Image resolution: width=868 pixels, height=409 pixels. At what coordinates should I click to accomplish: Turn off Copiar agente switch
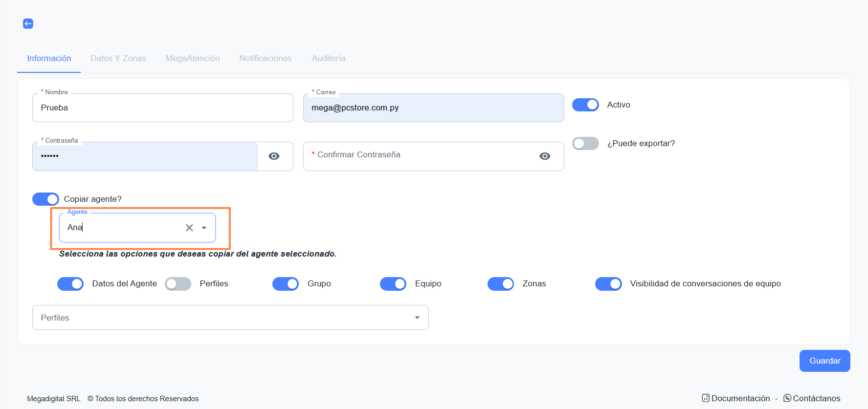45,199
